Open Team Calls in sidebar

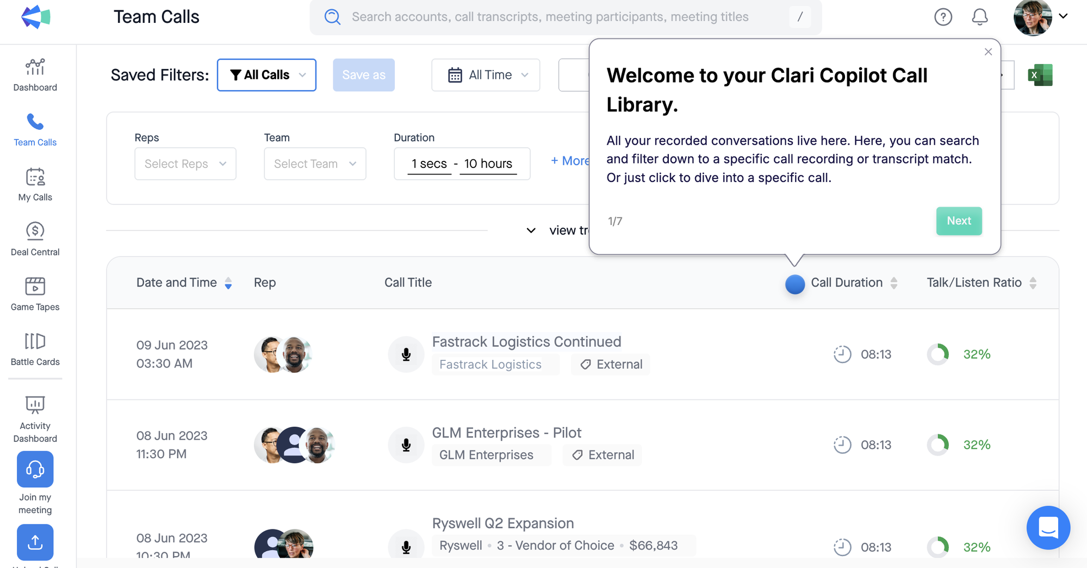(35, 130)
